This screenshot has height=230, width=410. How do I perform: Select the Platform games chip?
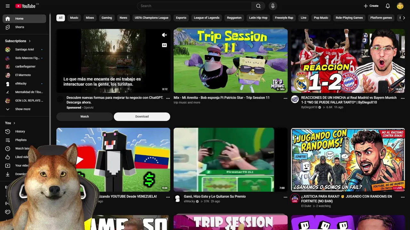click(381, 18)
